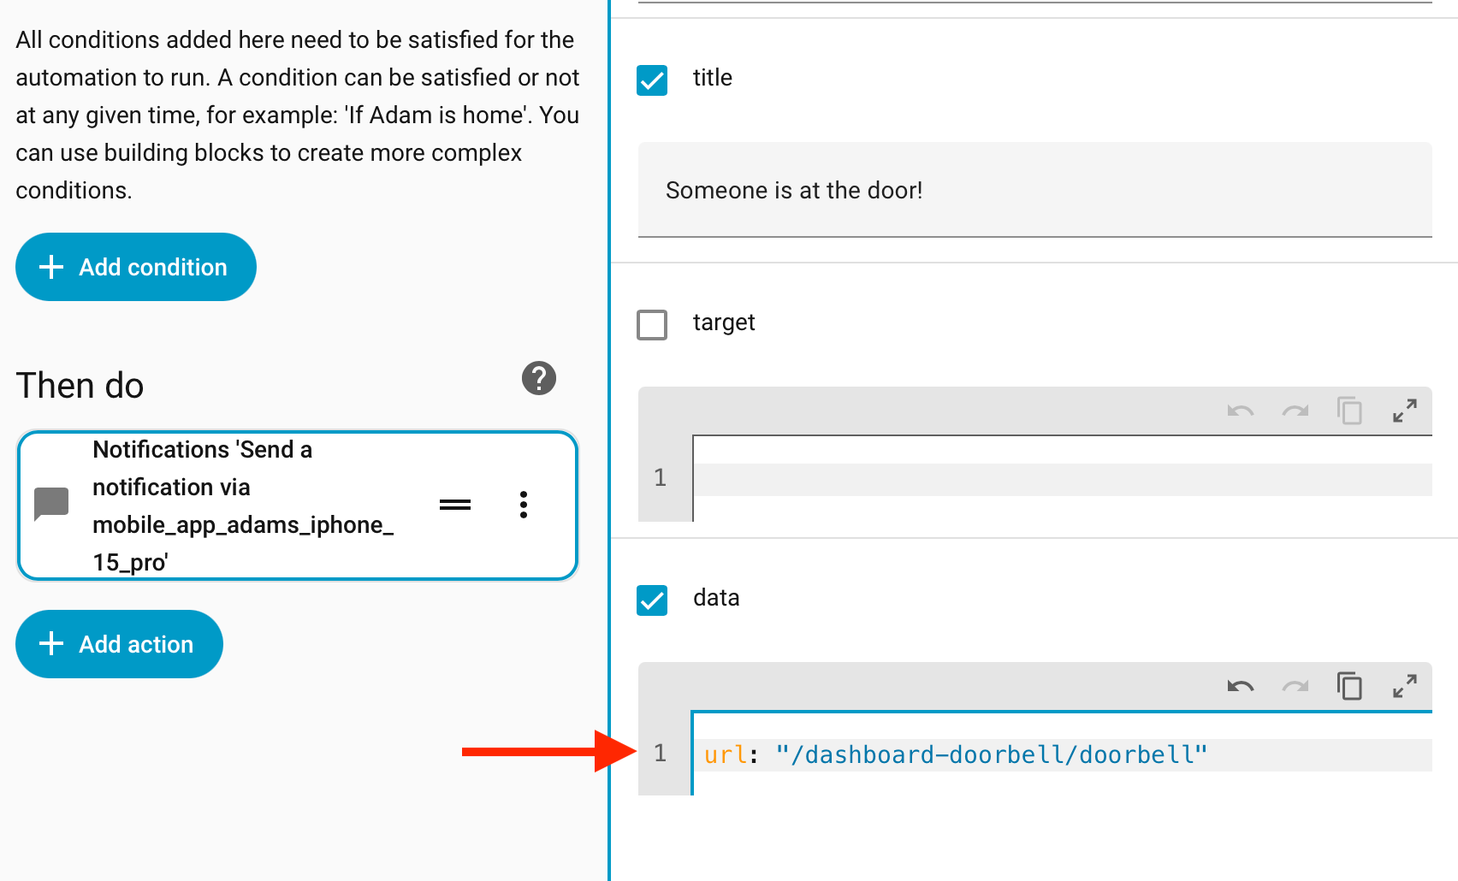This screenshot has height=881, width=1458.
Task: Expand the target editor to fullscreen
Action: [1404, 411]
